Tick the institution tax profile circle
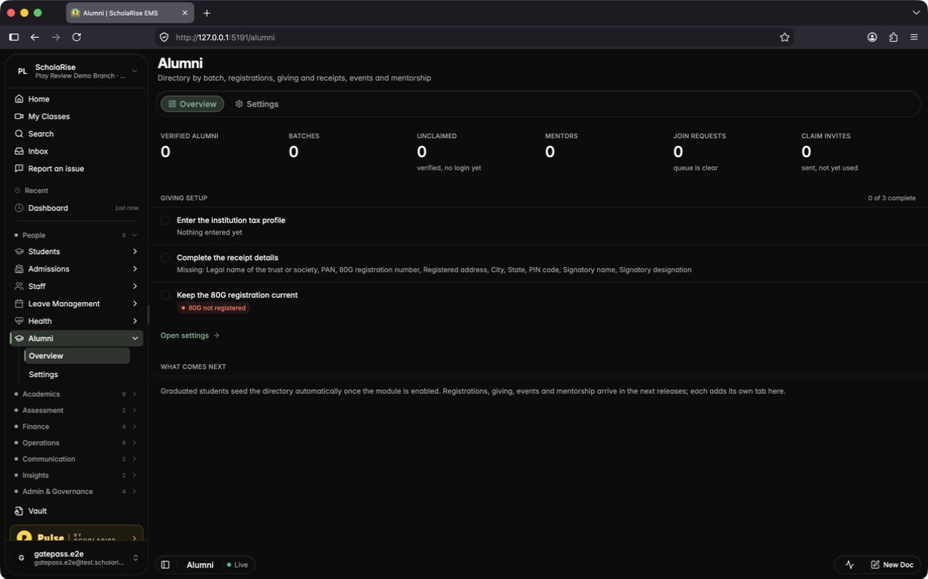Viewport: 928px width, 579px height. (x=165, y=220)
